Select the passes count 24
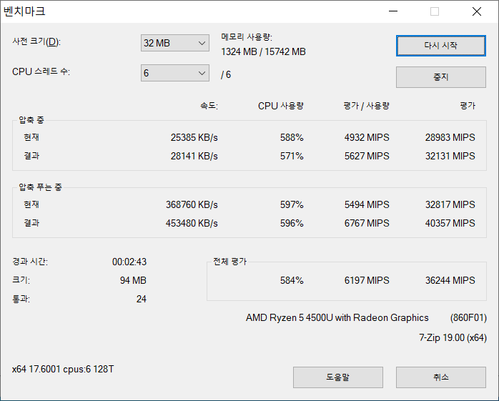This screenshot has height=401, width=499. pyautogui.click(x=142, y=299)
